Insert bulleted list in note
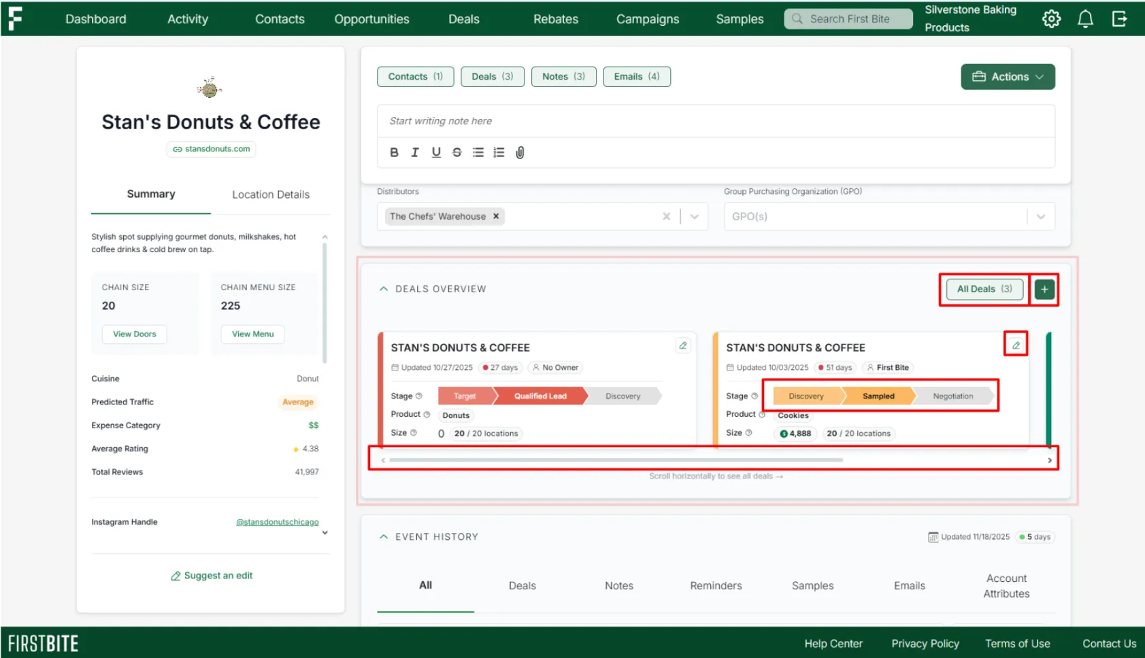Screen dimensions: 1145x658 478,152
